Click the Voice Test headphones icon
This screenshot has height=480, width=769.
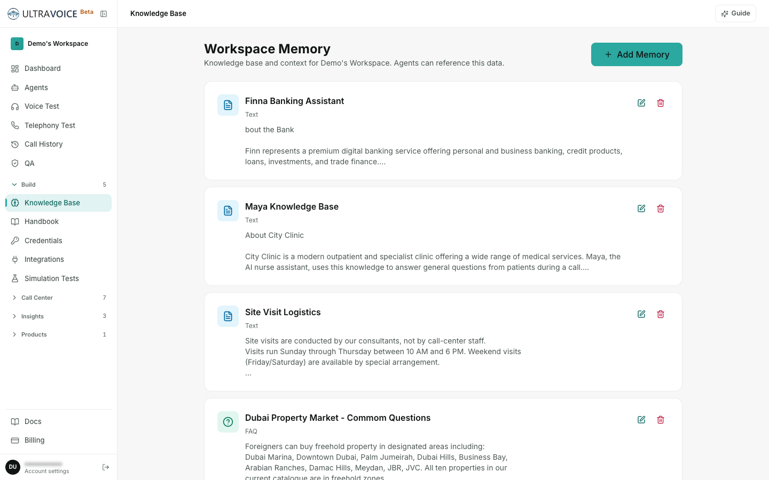coord(15,106)
